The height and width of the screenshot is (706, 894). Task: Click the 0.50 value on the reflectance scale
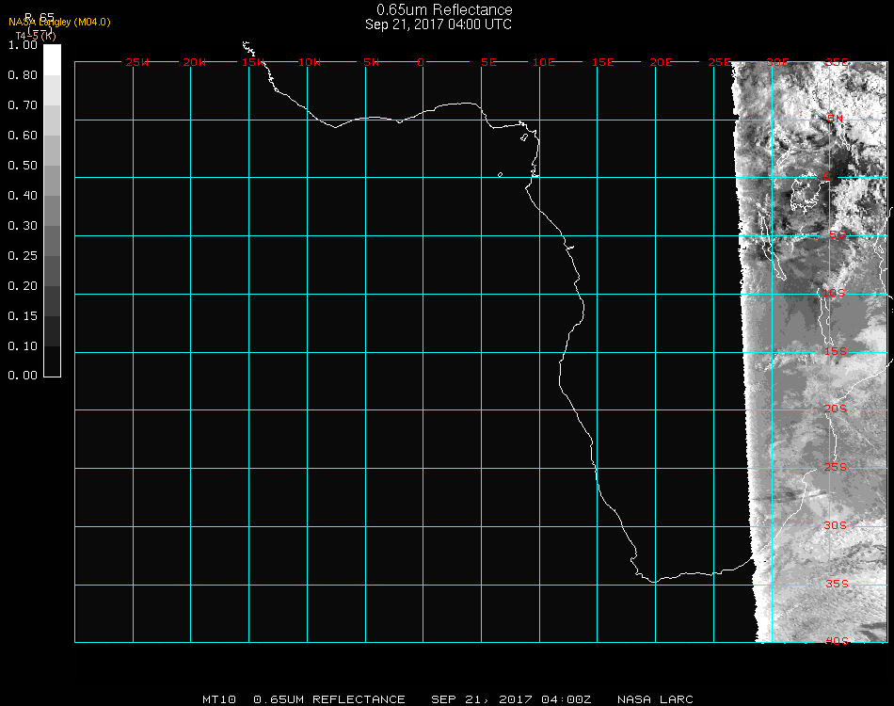click(x=22, y=166)
